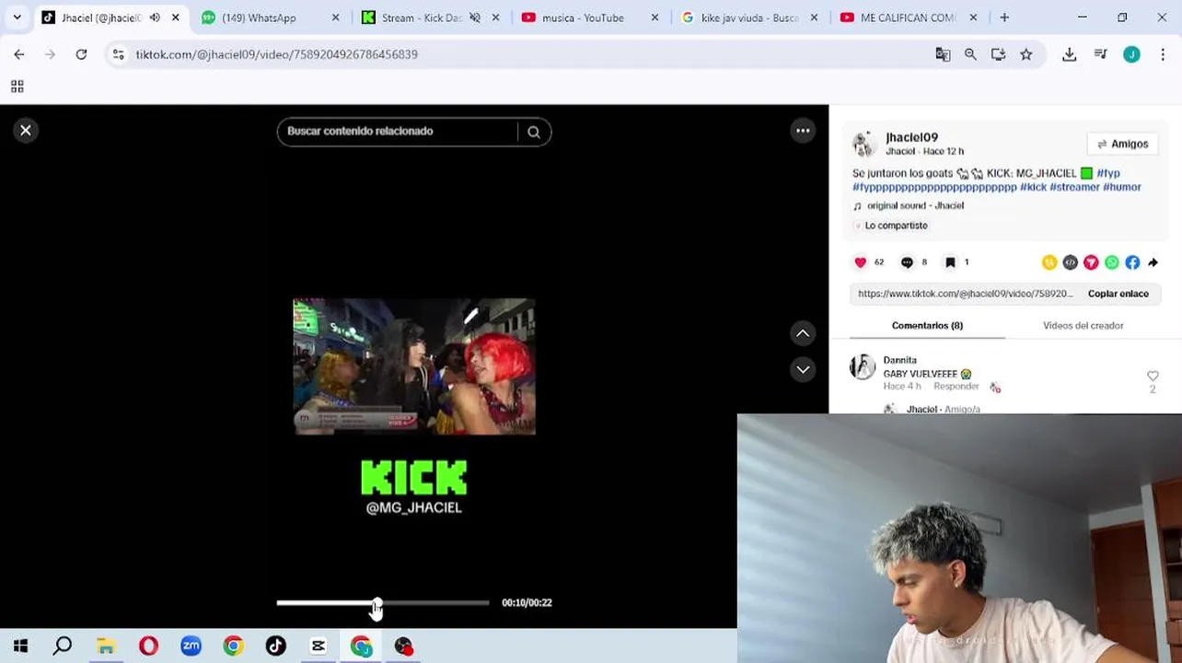Open Chrome three-dot menu
Screen dimensions: 1182x663
1163,54
